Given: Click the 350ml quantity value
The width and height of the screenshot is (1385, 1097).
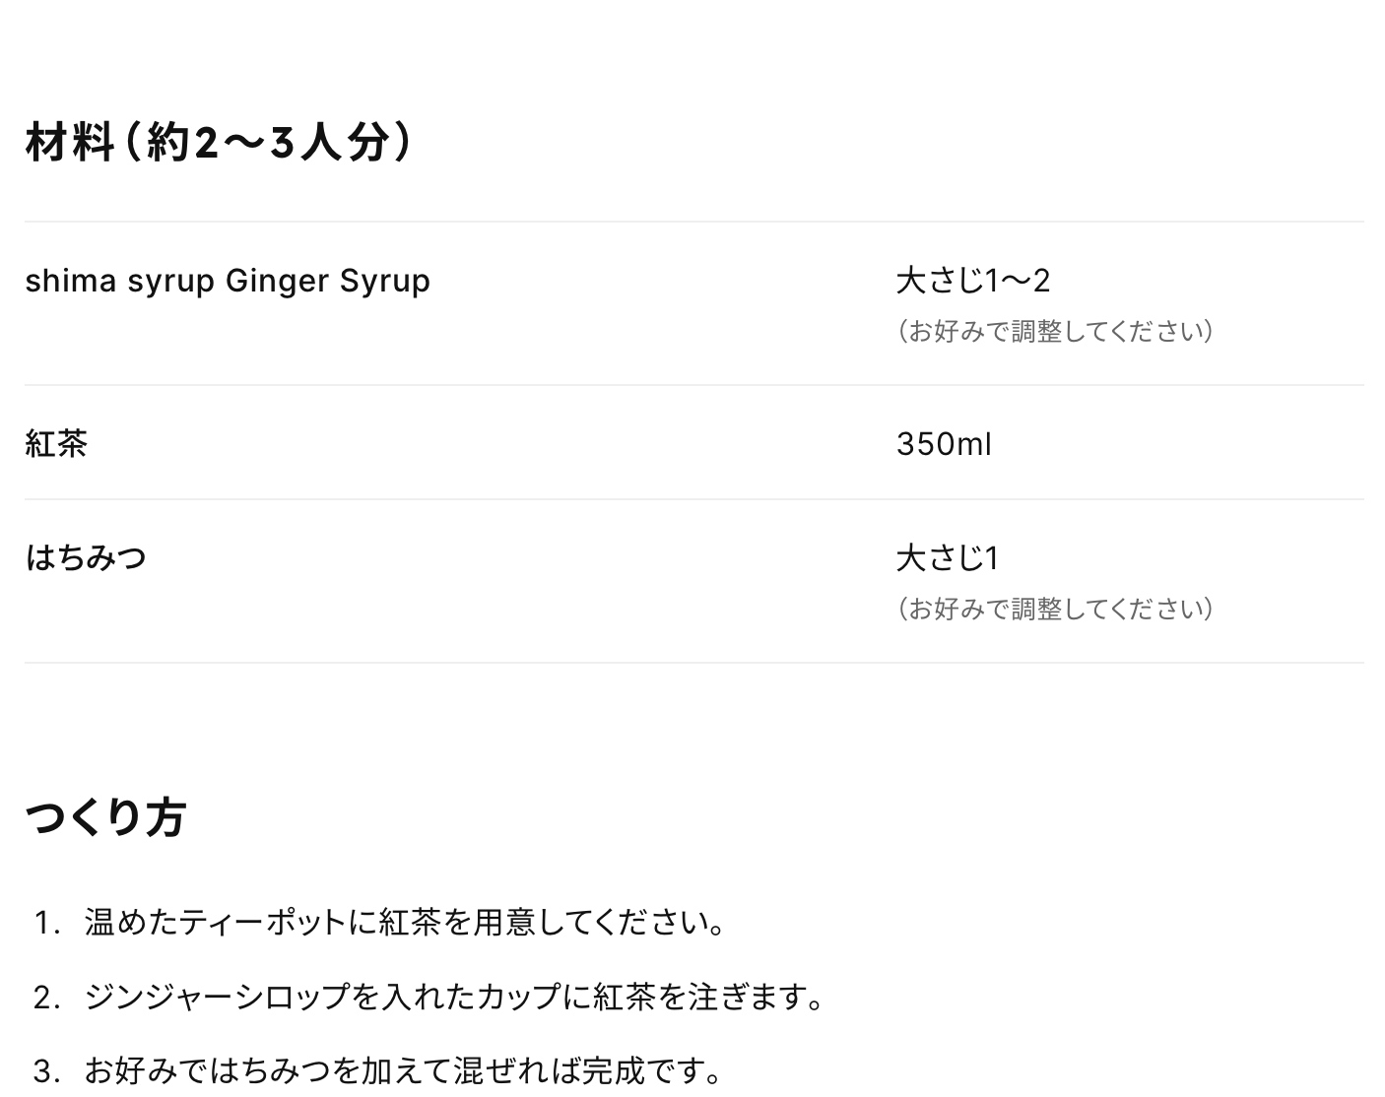Looking at the screenshot, I should [944, 444].
